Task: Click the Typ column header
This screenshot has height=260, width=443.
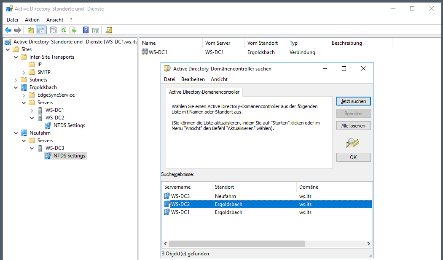Action: [x=308, y=43]
